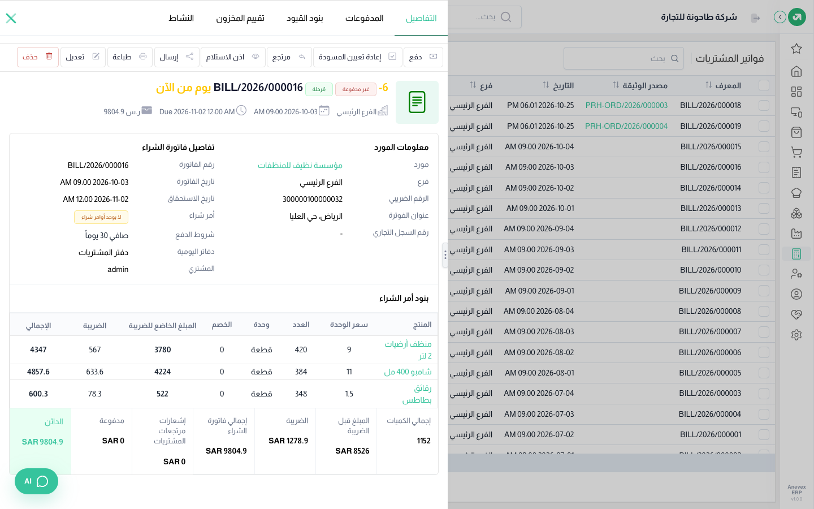Select checkbox for BILL/2026/000012
This screenshot has width=814, height=509.
coord(764,229)
